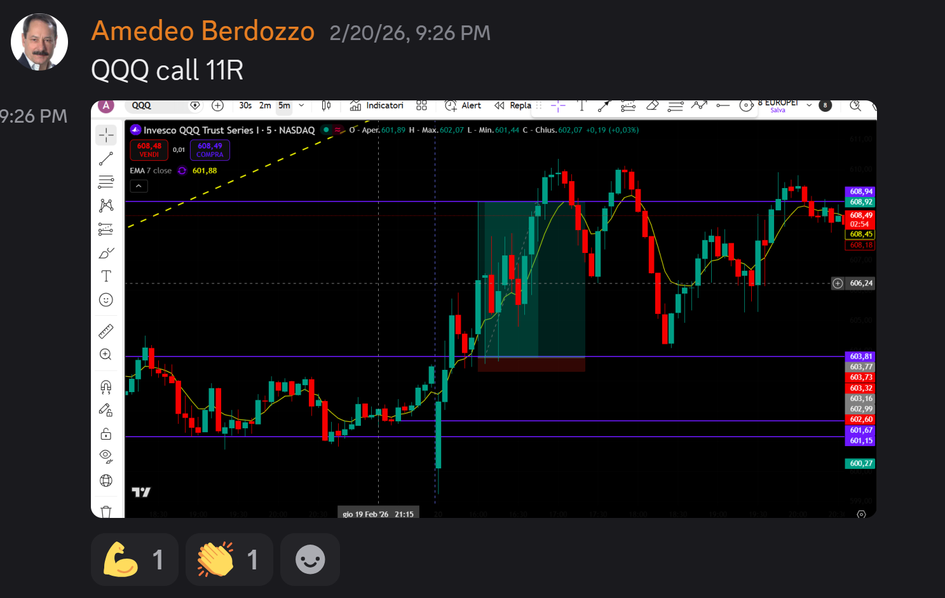Open the Fibonacci retracement tools
The height and width of the screenshot is (598, 945).
[x=106, y=182]
